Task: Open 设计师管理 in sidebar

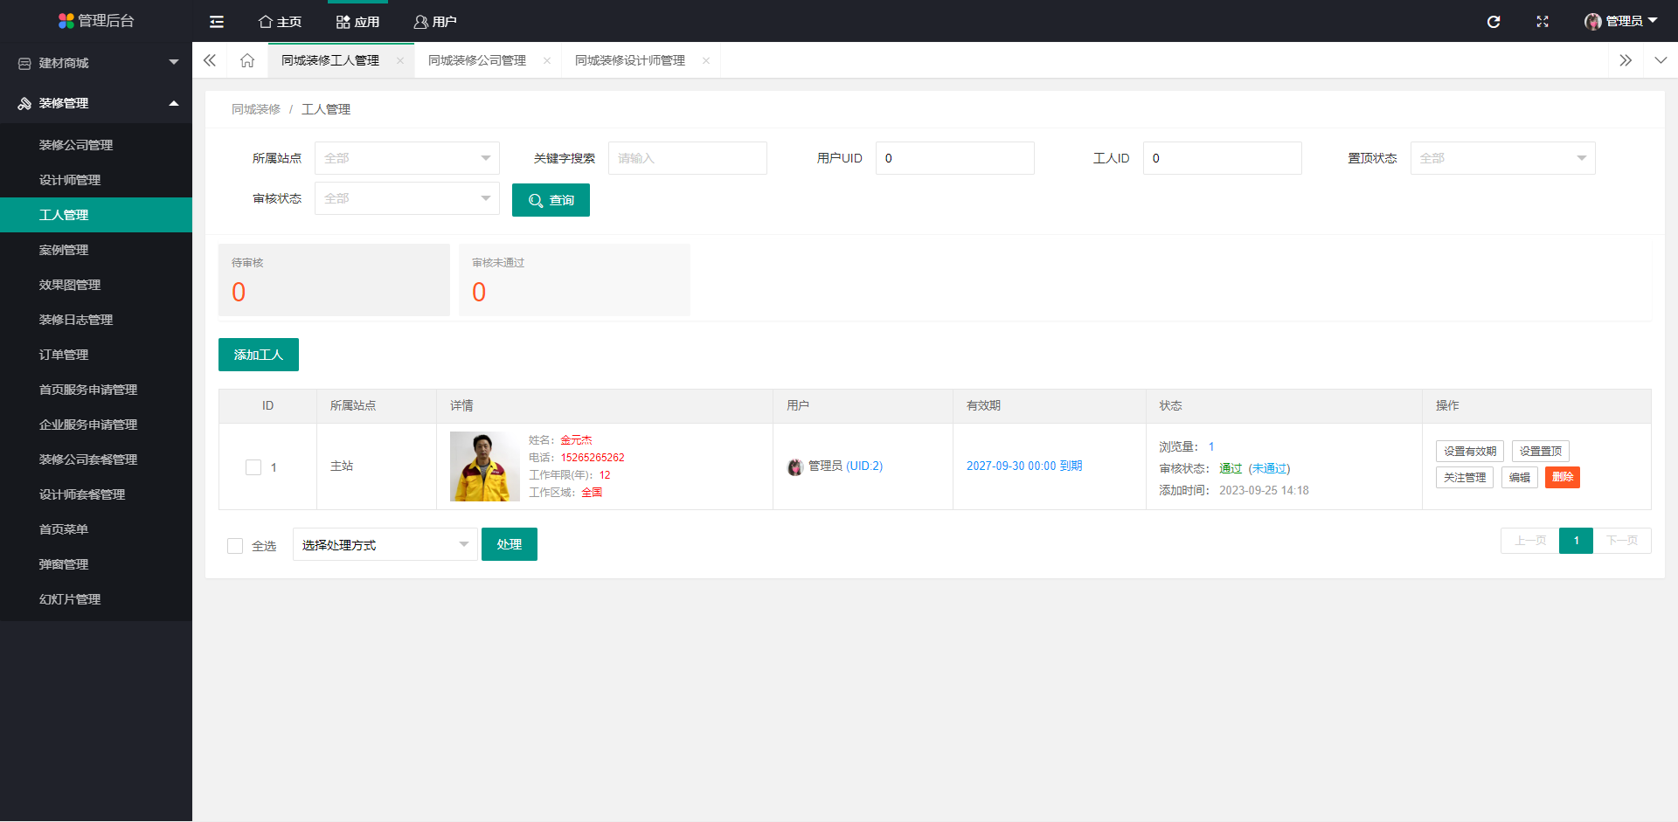Action: click(96, 180)
